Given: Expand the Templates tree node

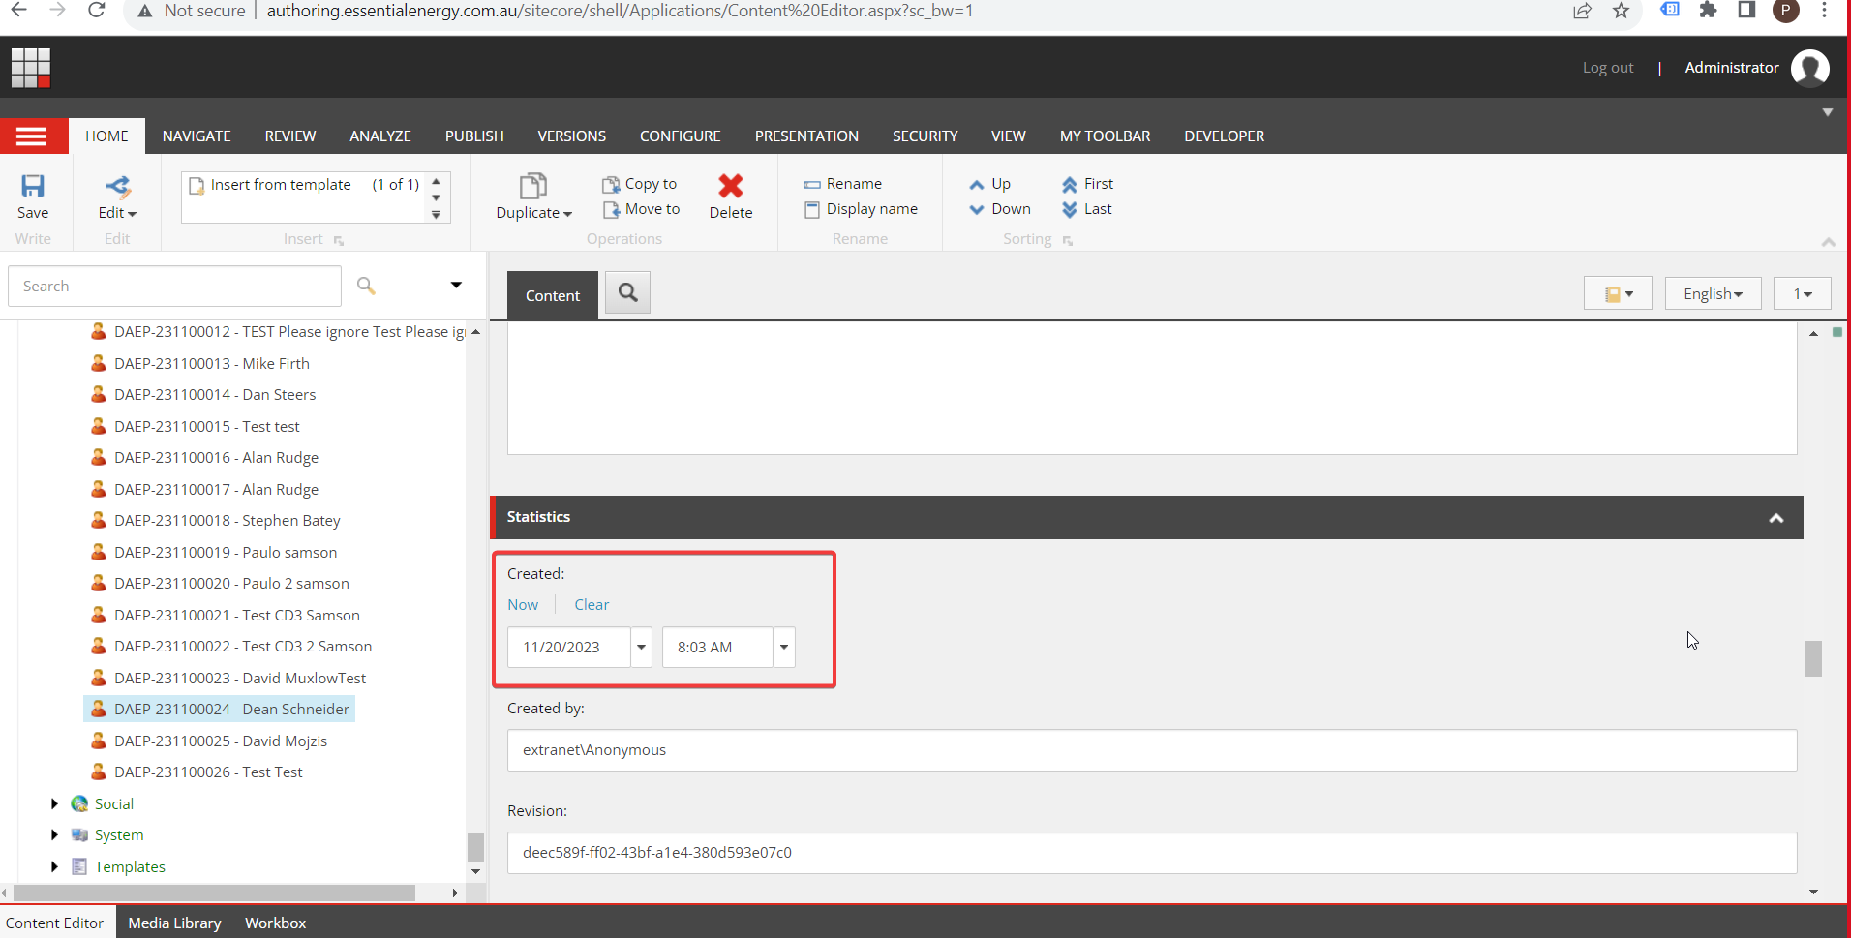Looking at the screenshot, I should pyautogui.click(x=54, y=866).
